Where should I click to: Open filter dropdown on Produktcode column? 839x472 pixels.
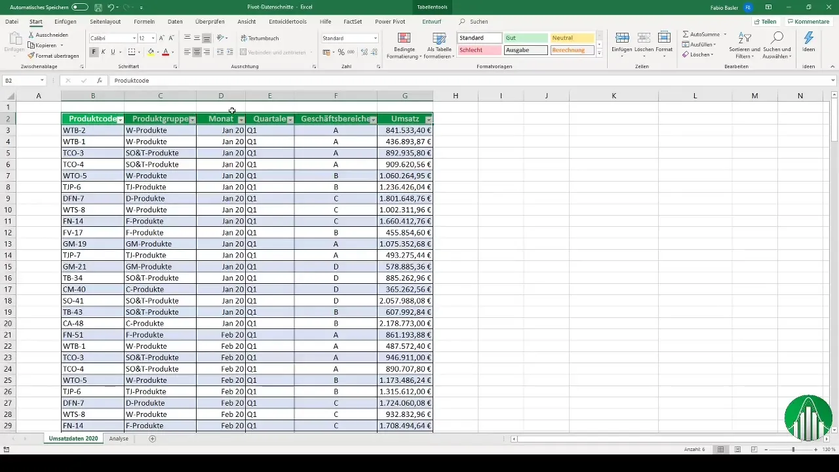pos(120,120)
